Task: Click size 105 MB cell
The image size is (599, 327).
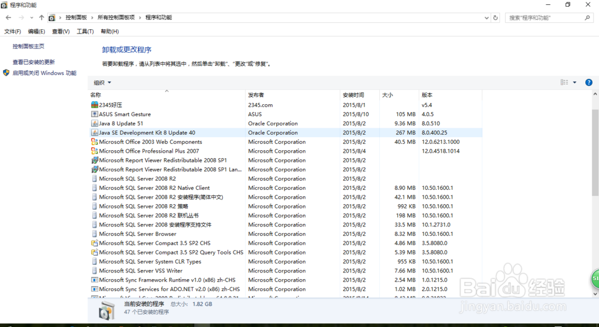Action: tap(406, 114)
